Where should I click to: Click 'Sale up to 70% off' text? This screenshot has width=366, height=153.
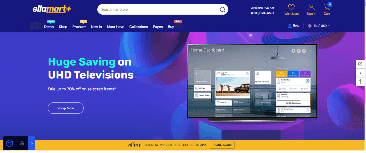pos(82,89)
